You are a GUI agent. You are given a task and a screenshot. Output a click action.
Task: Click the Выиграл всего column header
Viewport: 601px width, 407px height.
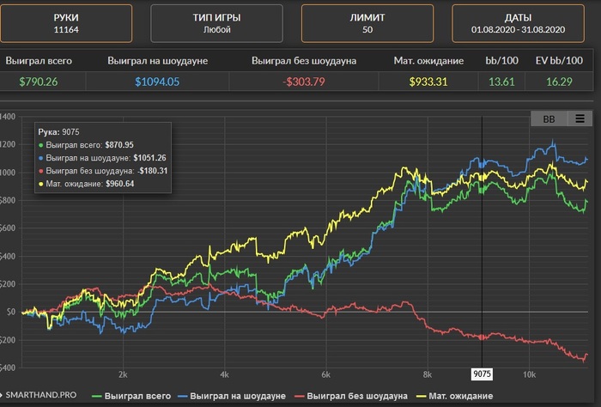(39, 61)
